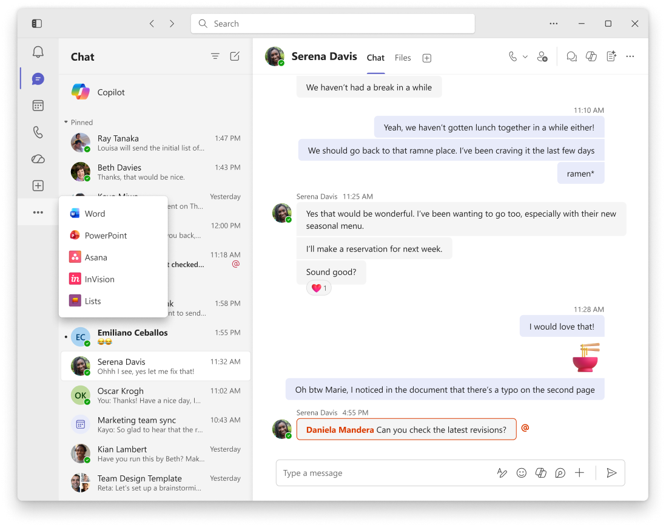This screenshot has width=666, height=527.
Task: Open OneDrive cloud icon in sidebar
Action: (x=38, y=159)
